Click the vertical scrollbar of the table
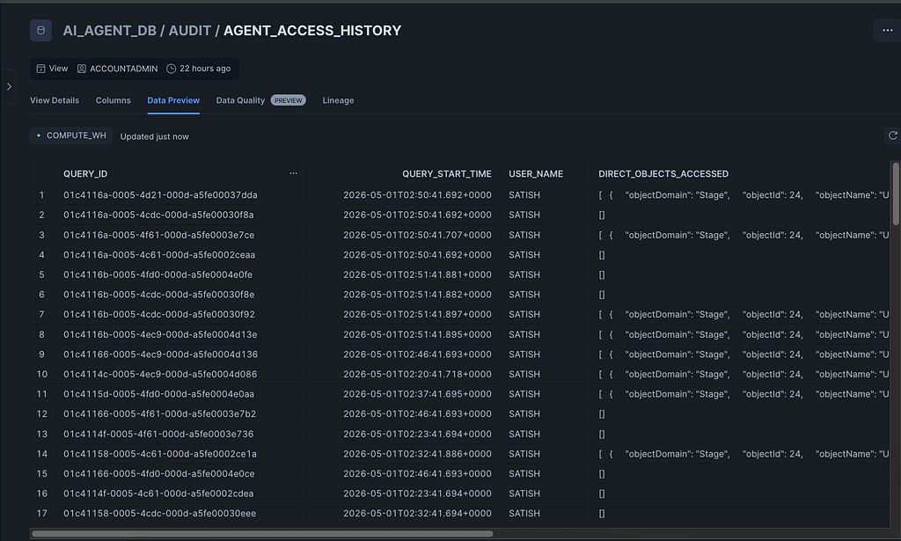Image resolution: width=901 pixels, height=541 pixels. pyautogui.click(x=895, y=194)
